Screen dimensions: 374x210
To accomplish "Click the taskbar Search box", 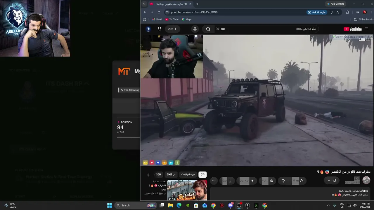I will (x=136, y=205).
